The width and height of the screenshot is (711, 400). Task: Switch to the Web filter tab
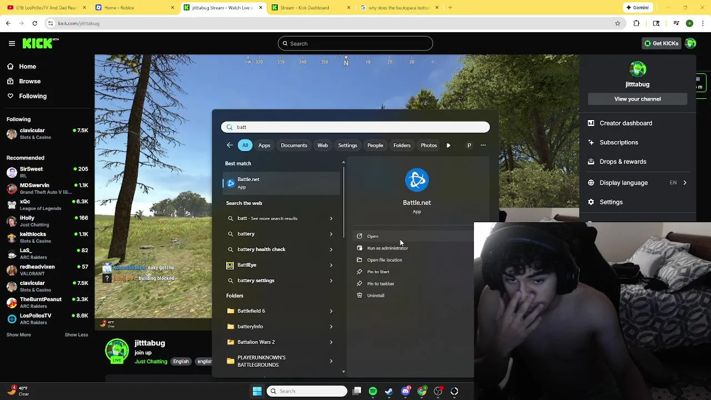coord(323,145)
